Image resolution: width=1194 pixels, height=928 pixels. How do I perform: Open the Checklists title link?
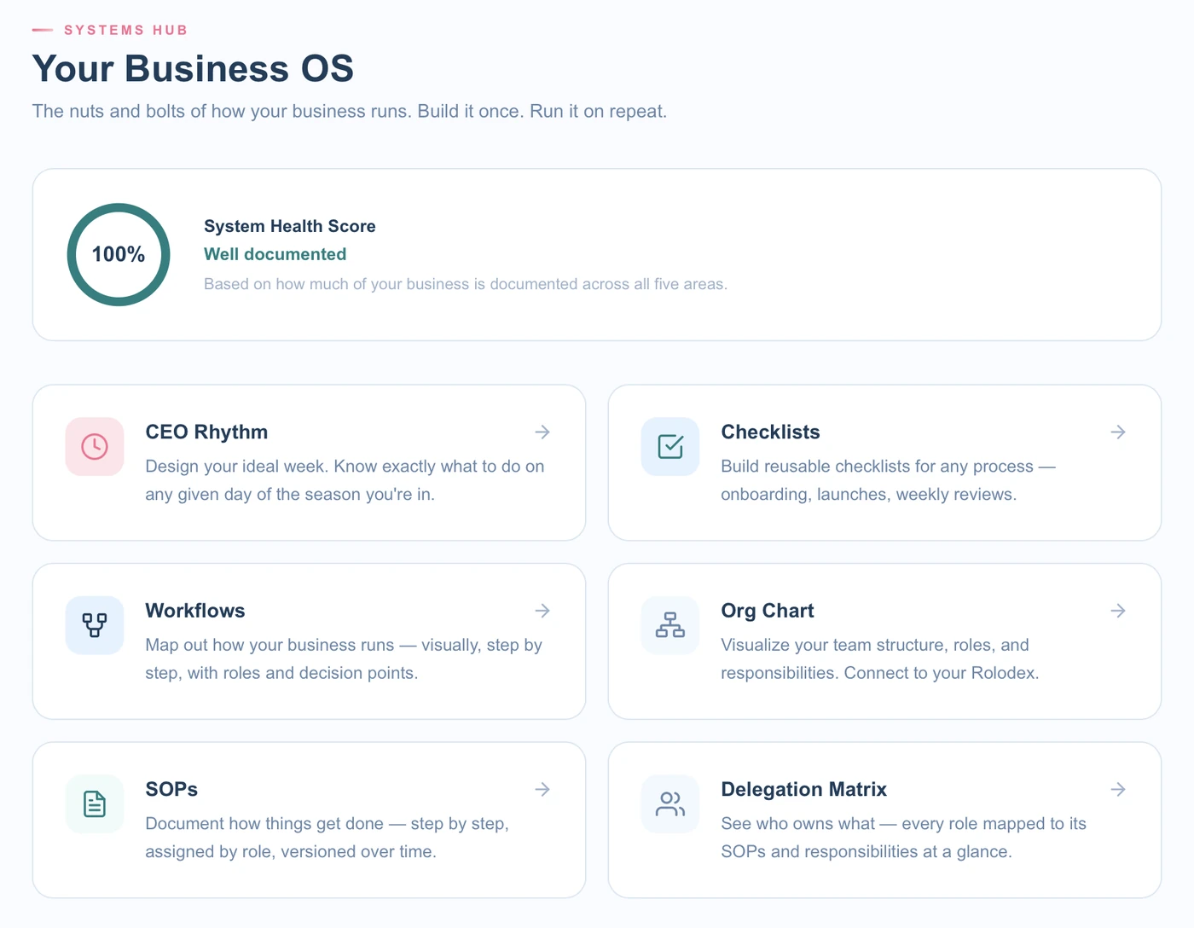tap(770, 432)
